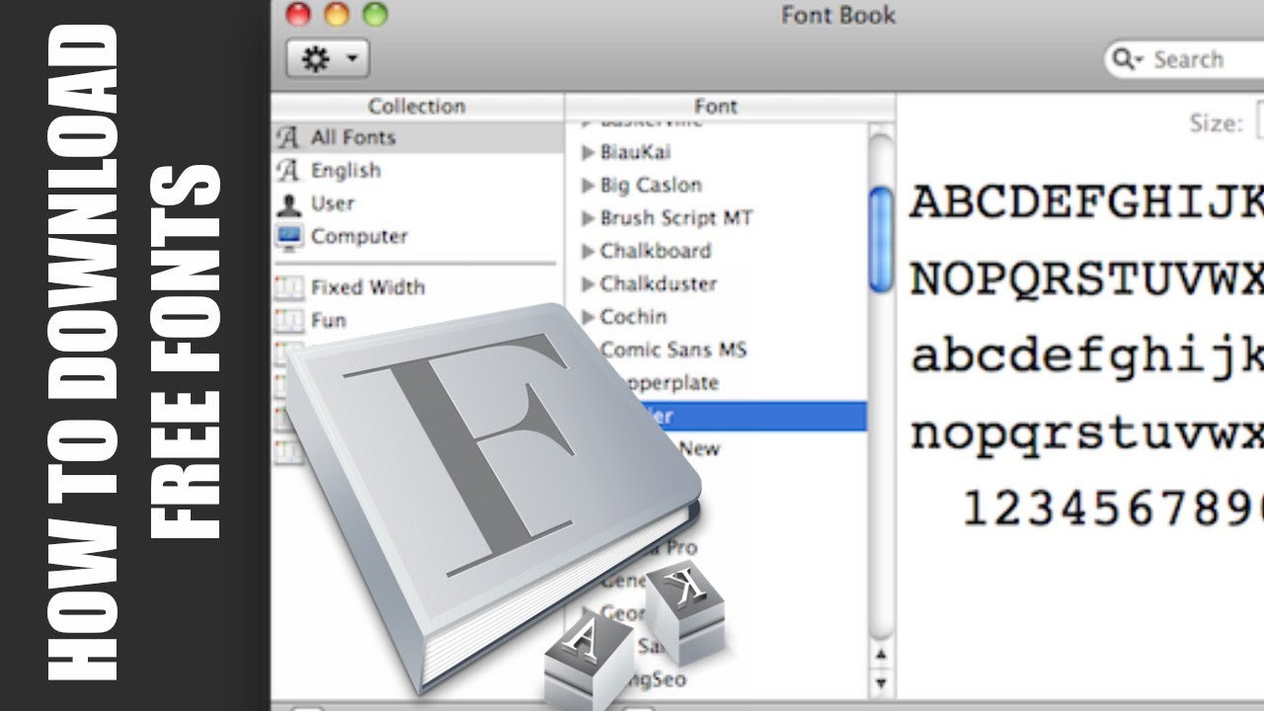This screenshot has height=711, width=1264.
Task: Select Big Caslon in the font list
Action: coord(651,185)
